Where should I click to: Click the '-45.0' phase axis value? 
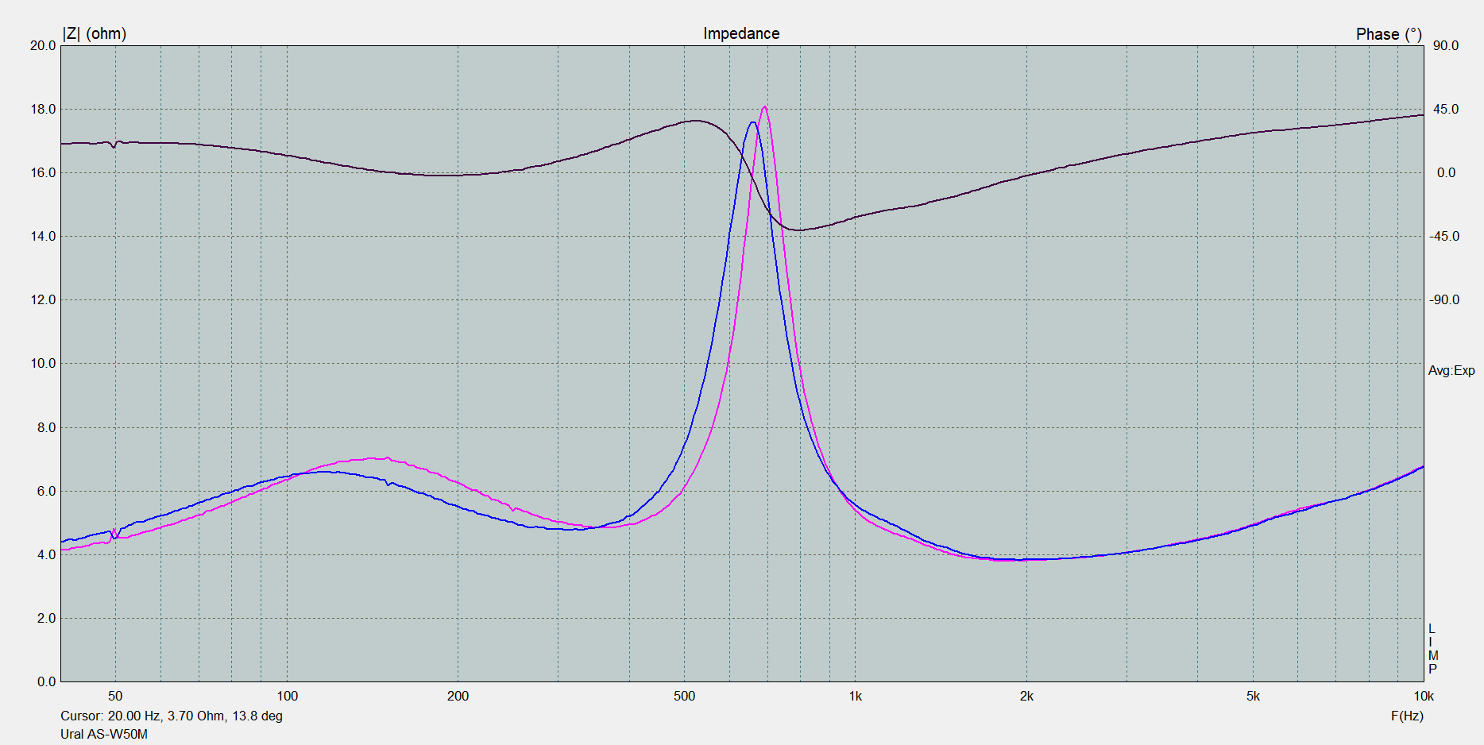coord(1444,236)
